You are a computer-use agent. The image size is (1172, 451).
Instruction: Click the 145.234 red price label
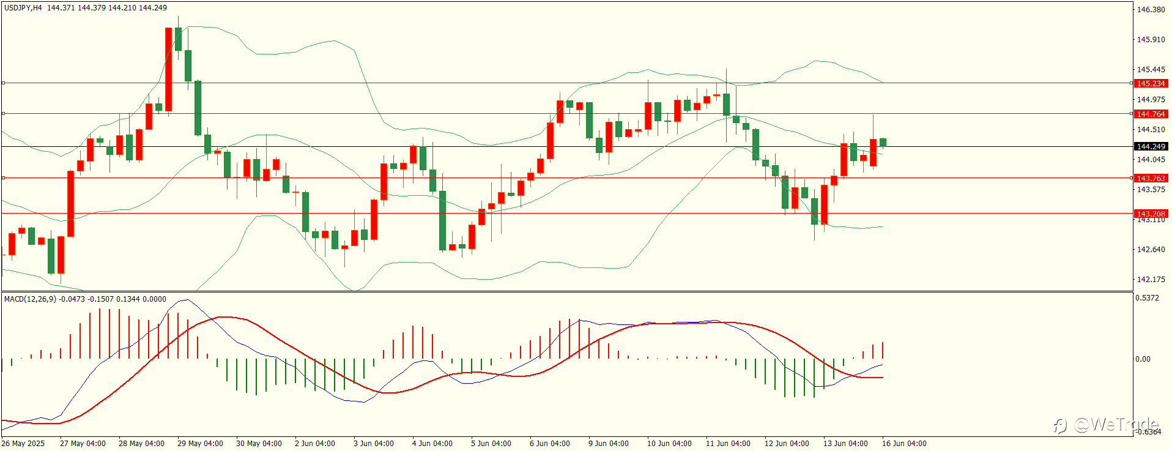pyautogui.click(x=1151, y=83)
